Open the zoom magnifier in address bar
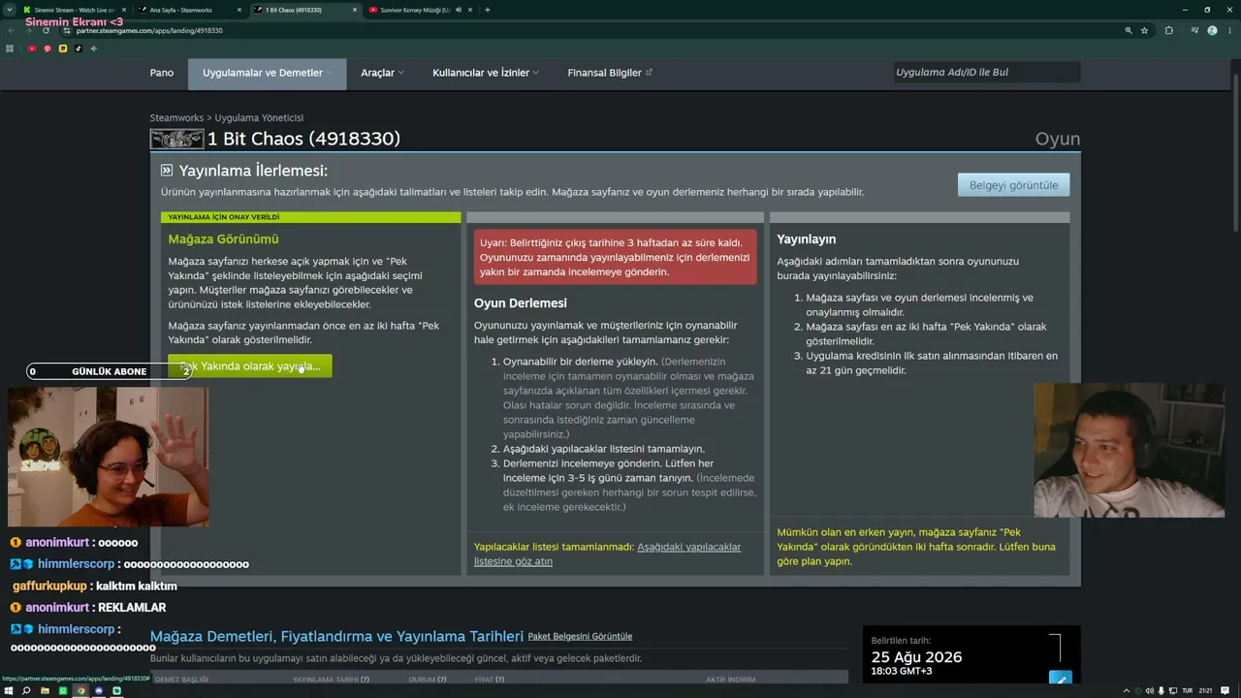The width and height of the screenshot is (1241, 698). 1129,30
